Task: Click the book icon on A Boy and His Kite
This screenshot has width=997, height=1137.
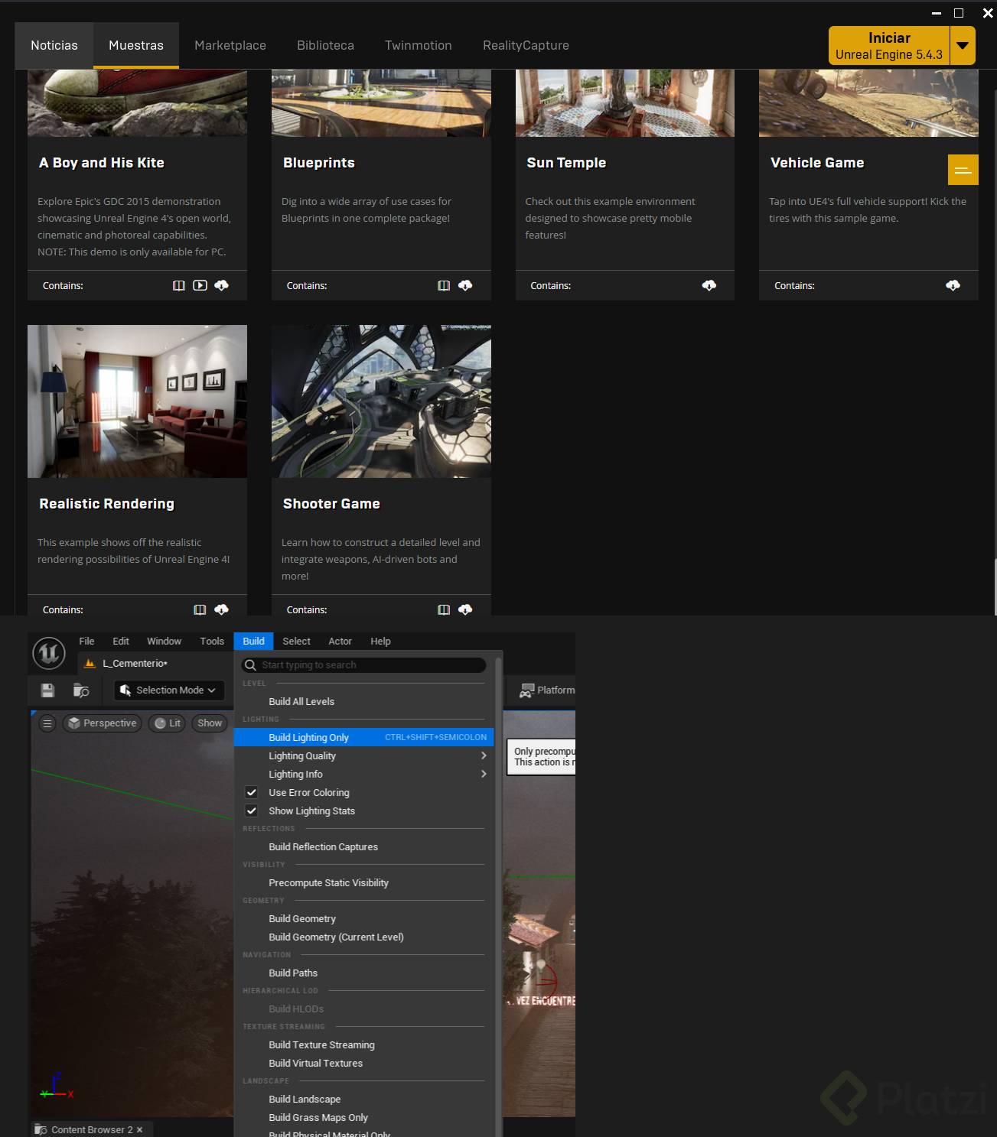Action: (x=179, y=285)
